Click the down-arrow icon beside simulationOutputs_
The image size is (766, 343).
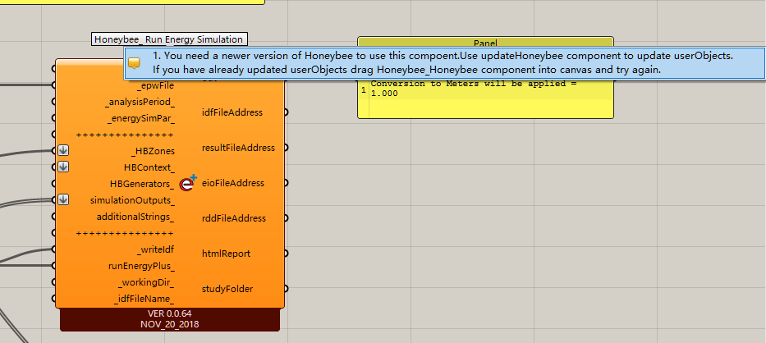(63, 199)
